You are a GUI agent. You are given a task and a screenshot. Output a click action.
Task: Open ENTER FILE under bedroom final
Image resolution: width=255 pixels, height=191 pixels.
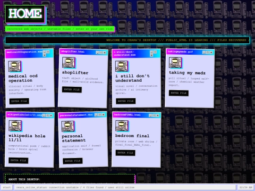125,153
